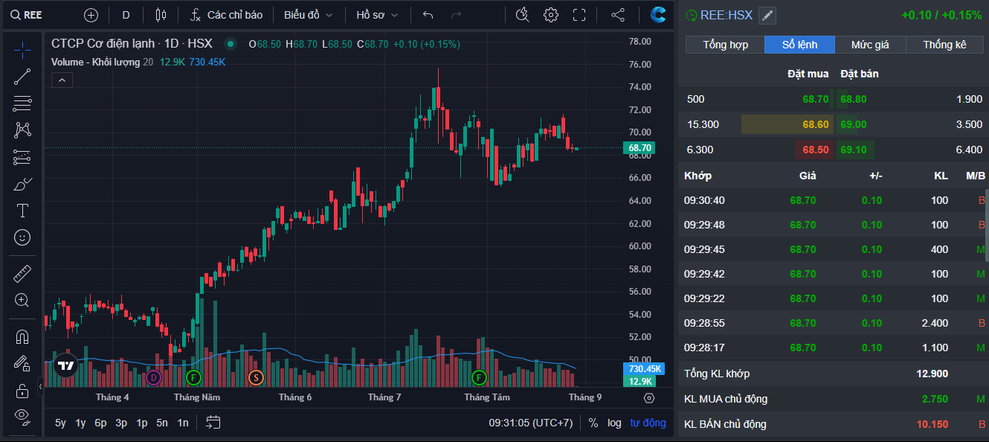The height and width of the screenshot is (442, 989).
Task: Switch to the Thống kê tab
Action: (946, 44)
